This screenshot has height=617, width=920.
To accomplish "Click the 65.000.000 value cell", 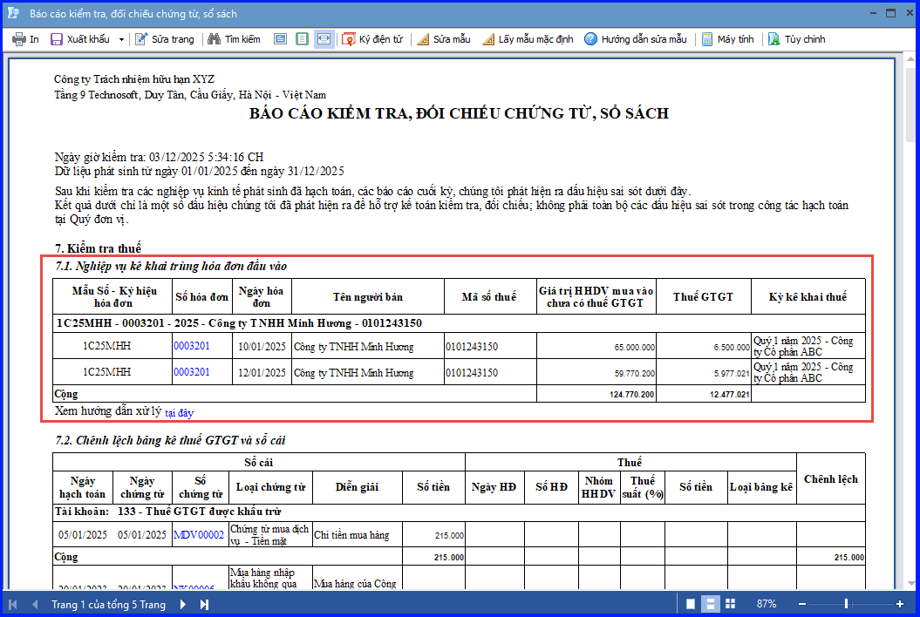I will pos(596,347).
